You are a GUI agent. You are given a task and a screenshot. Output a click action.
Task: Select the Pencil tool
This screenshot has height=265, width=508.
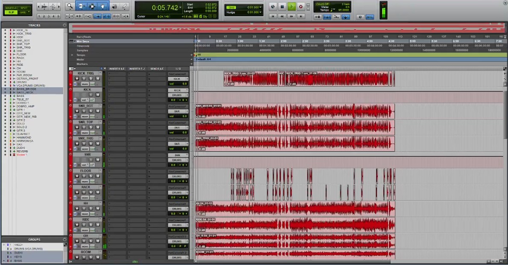pos(125,6)
